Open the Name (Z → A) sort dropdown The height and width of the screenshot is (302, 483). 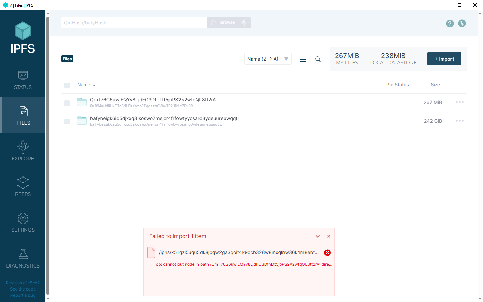tap(268, 59)
